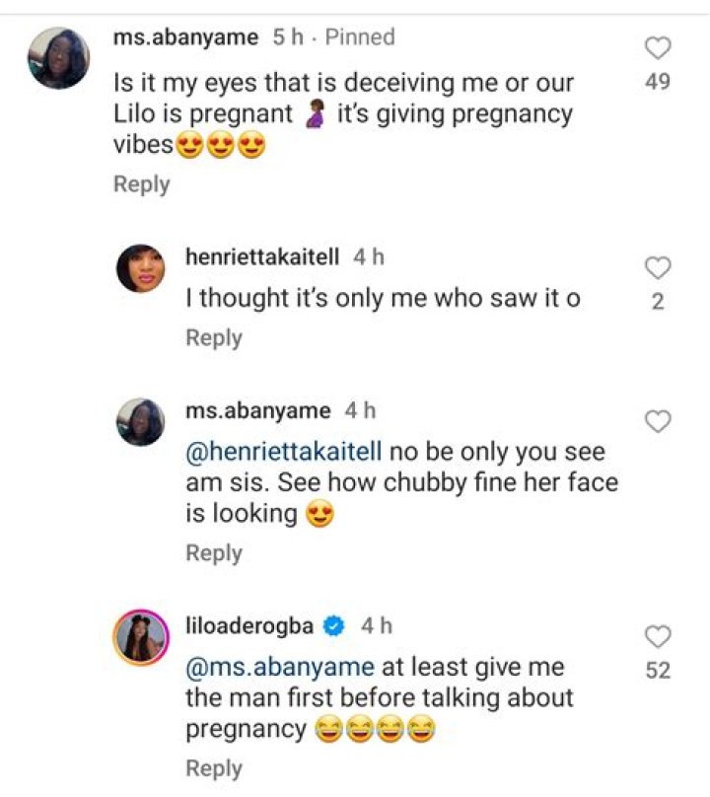
Task: Go to the liloaderogba username link
Action: 251,625
